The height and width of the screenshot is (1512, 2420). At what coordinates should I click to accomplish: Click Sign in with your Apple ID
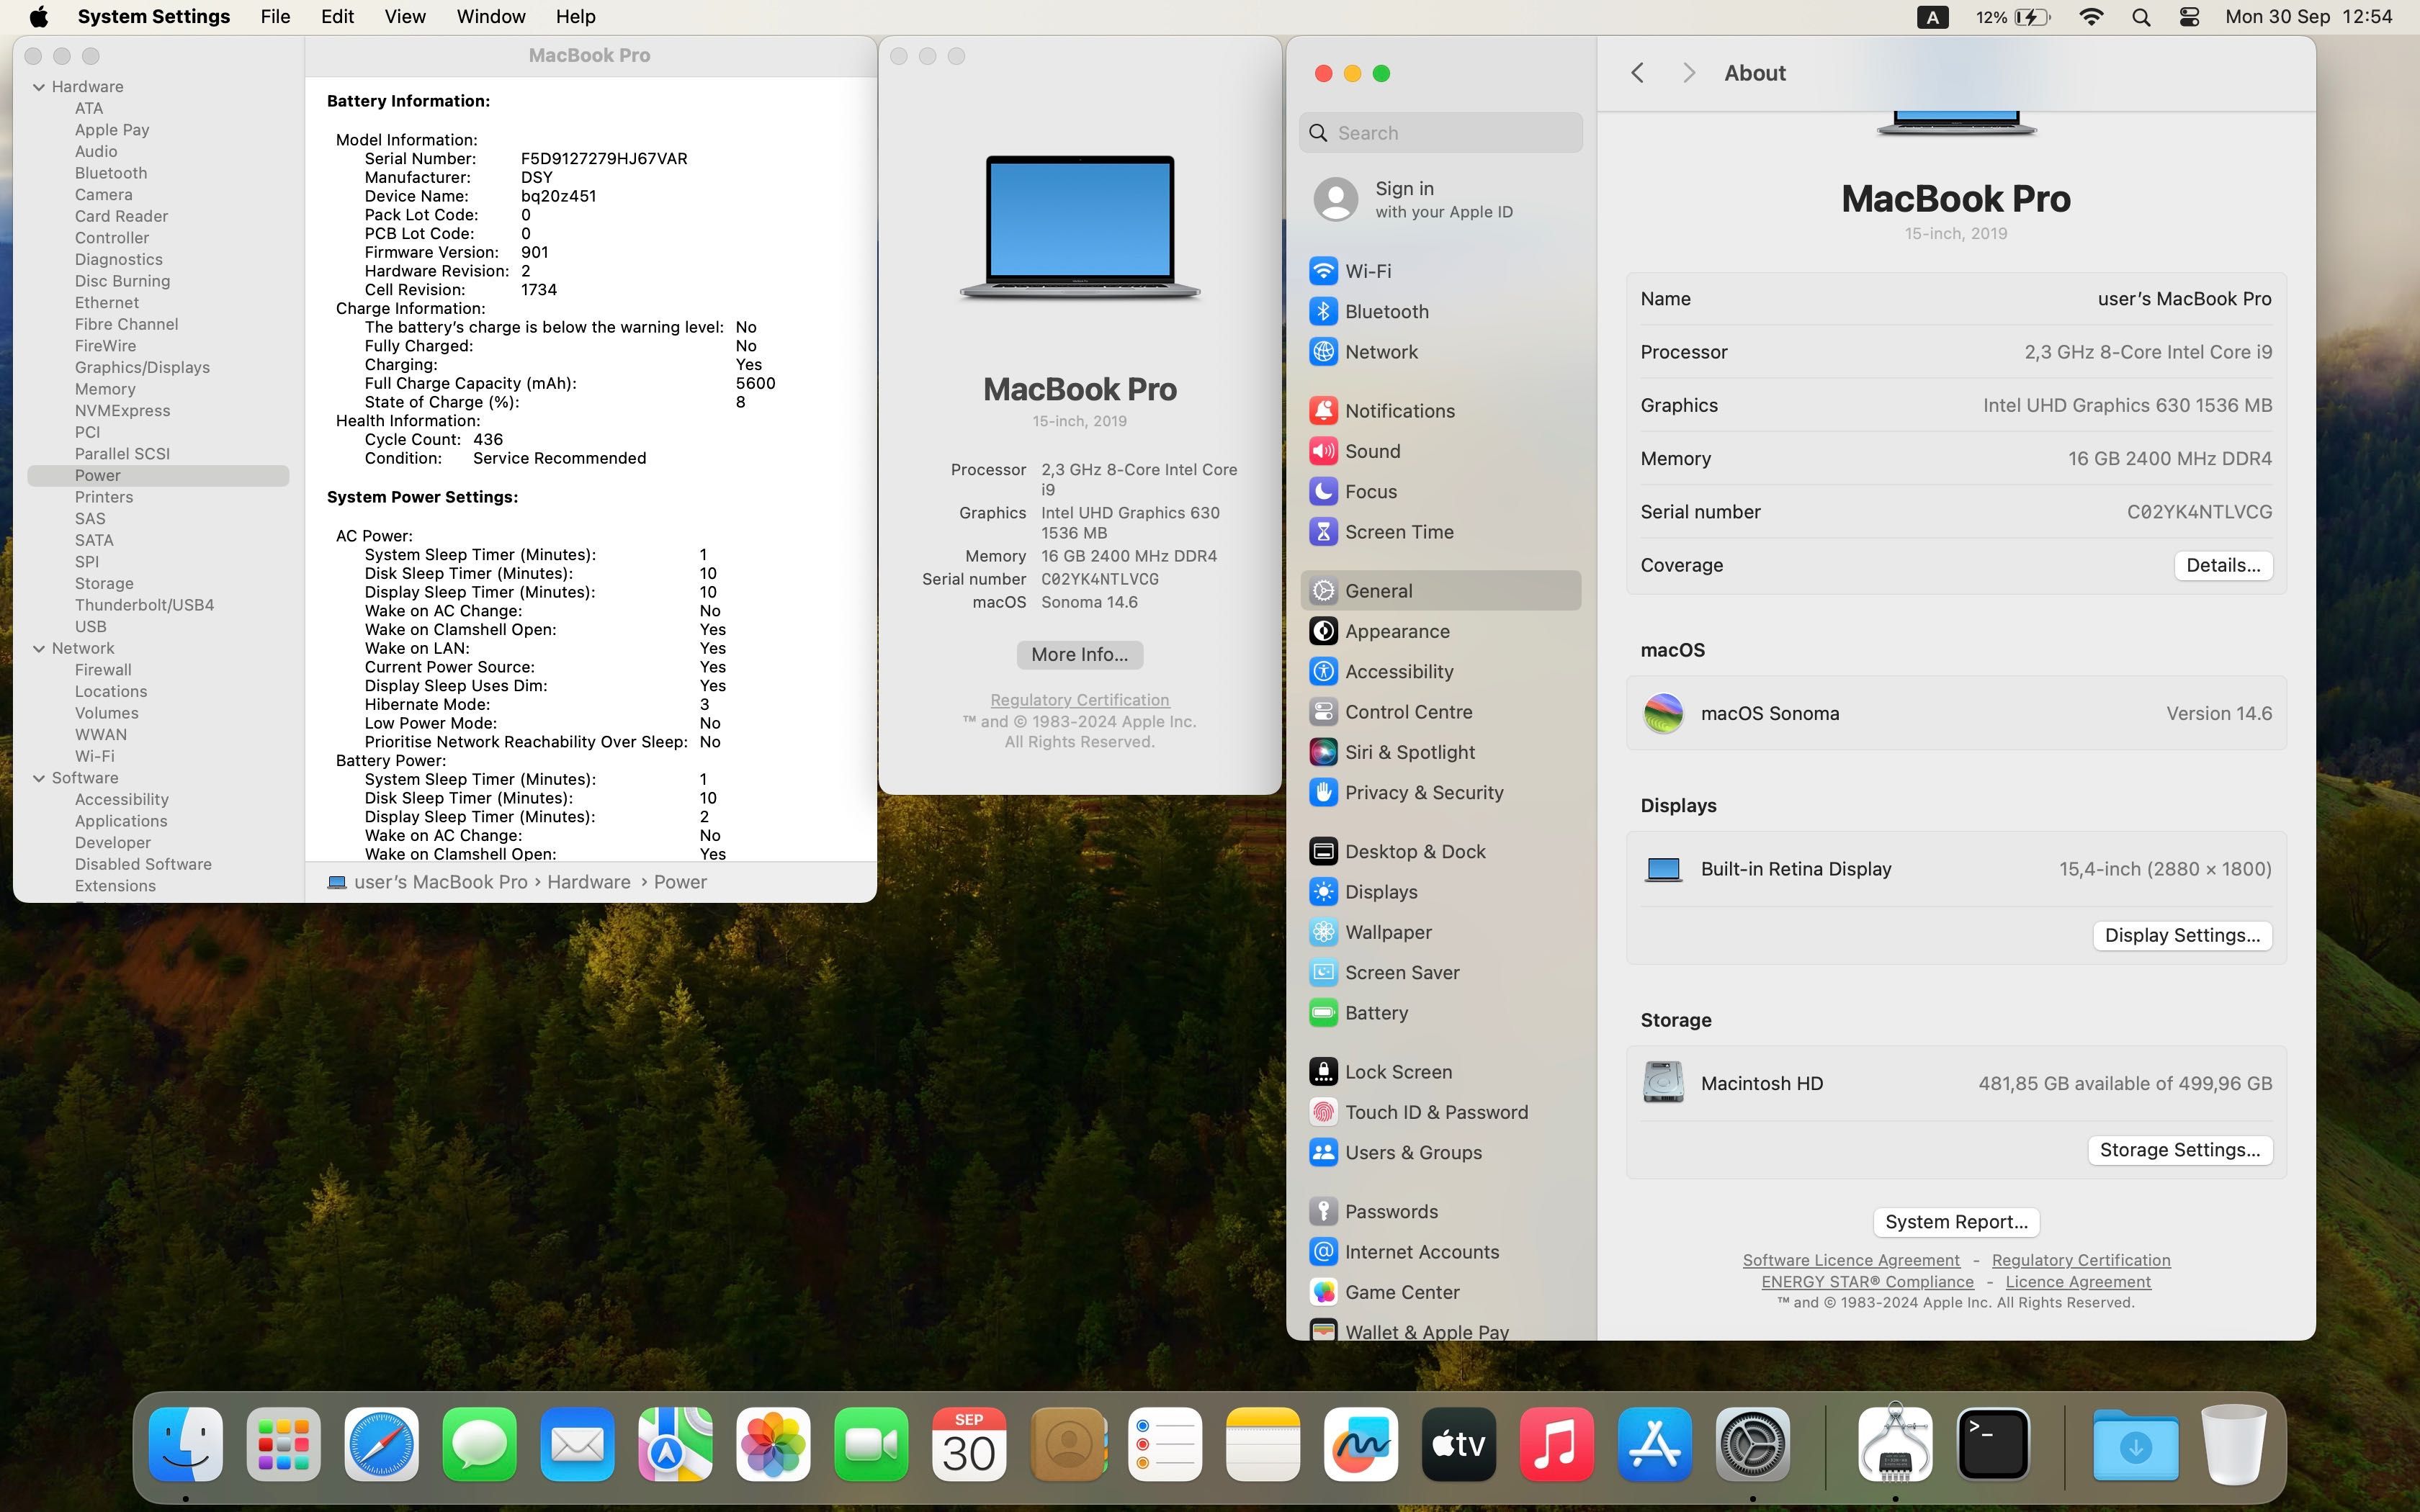[x=1440, y=199]
